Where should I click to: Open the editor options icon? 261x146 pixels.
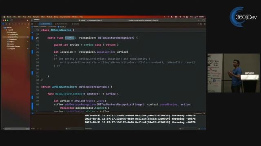201,24
